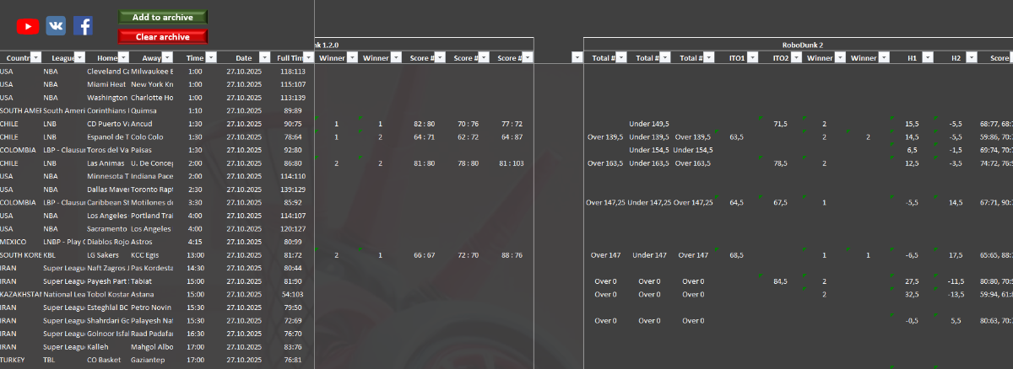Open the H2 column filter dropdown
1013x369 pixels.
972,58
